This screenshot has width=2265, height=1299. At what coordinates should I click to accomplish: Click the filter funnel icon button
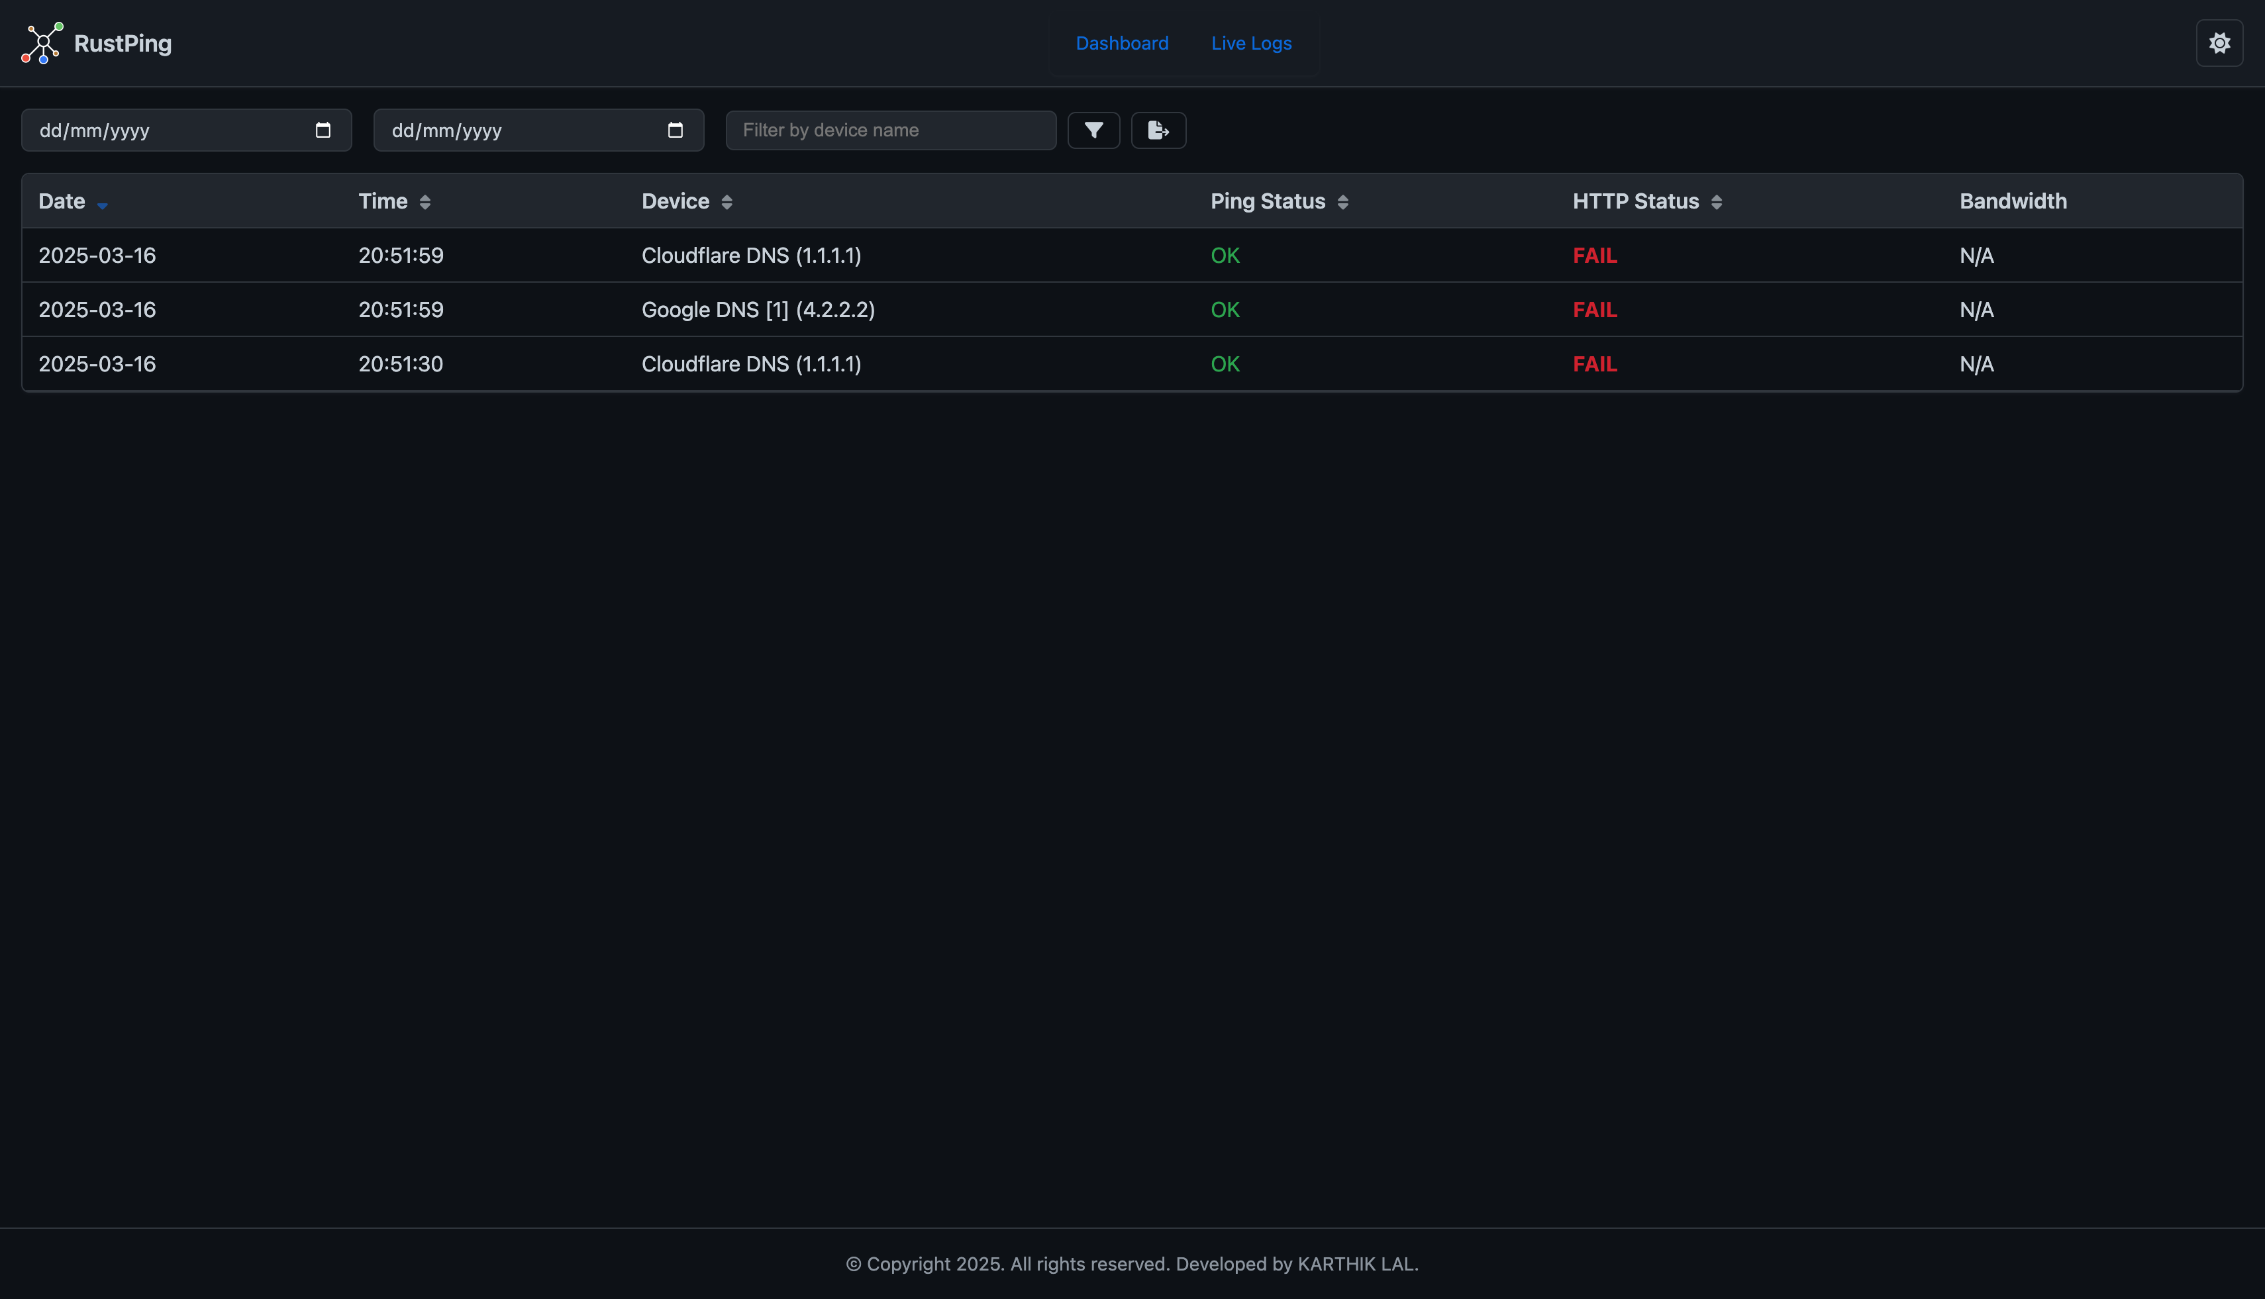click(1093, 130)
